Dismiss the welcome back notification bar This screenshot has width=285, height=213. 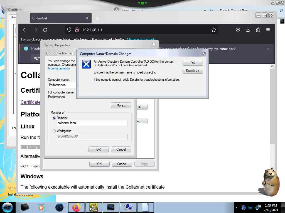click(268, 49)
